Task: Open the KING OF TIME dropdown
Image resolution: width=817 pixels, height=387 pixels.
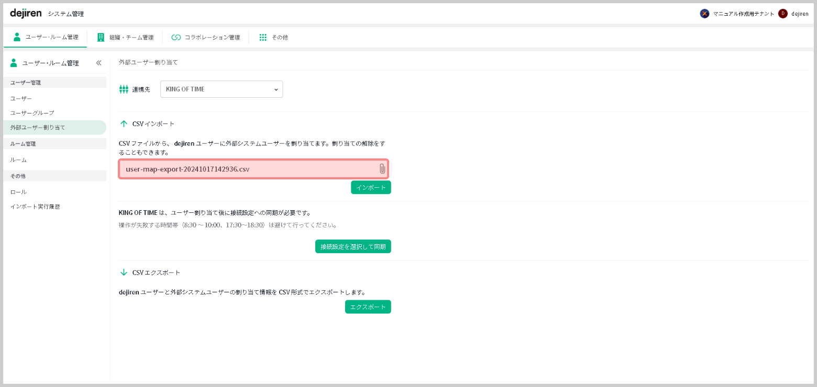Action: [x=221, y=89]
